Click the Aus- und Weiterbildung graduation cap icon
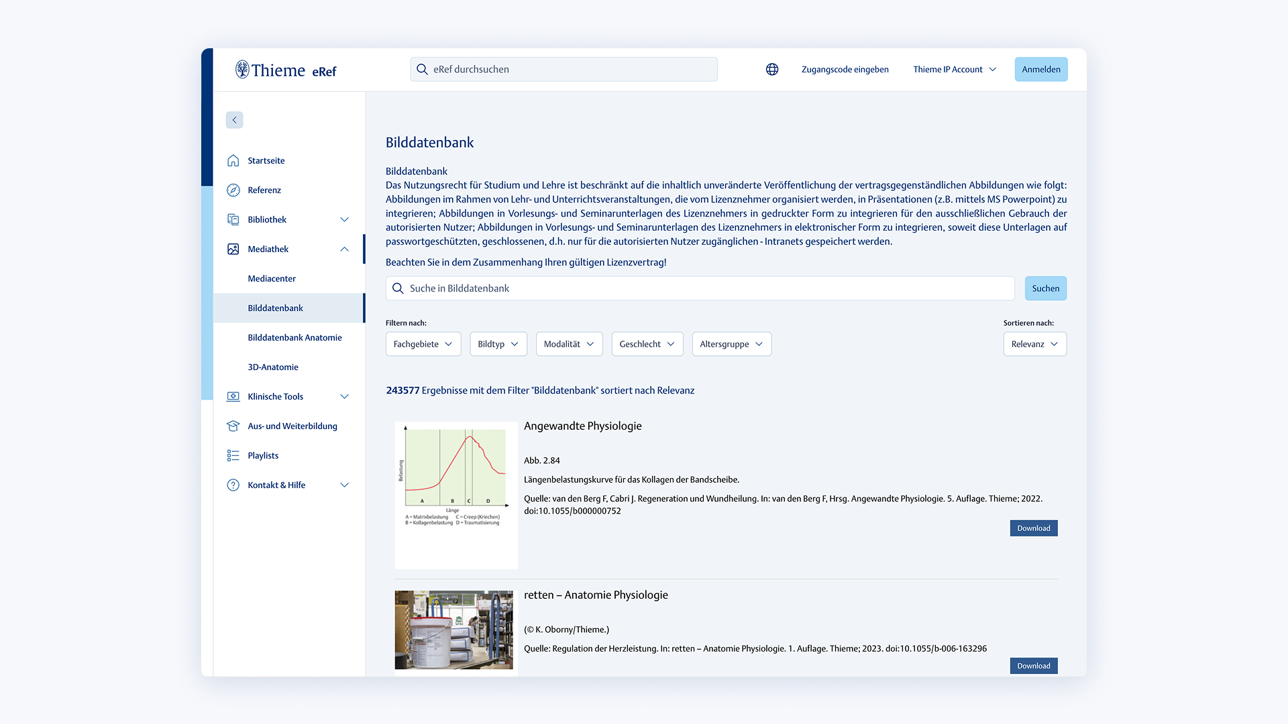 [233, 426]
